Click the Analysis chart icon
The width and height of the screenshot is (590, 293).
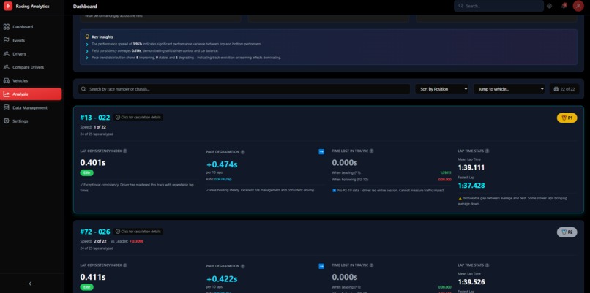tap(6, 94)
